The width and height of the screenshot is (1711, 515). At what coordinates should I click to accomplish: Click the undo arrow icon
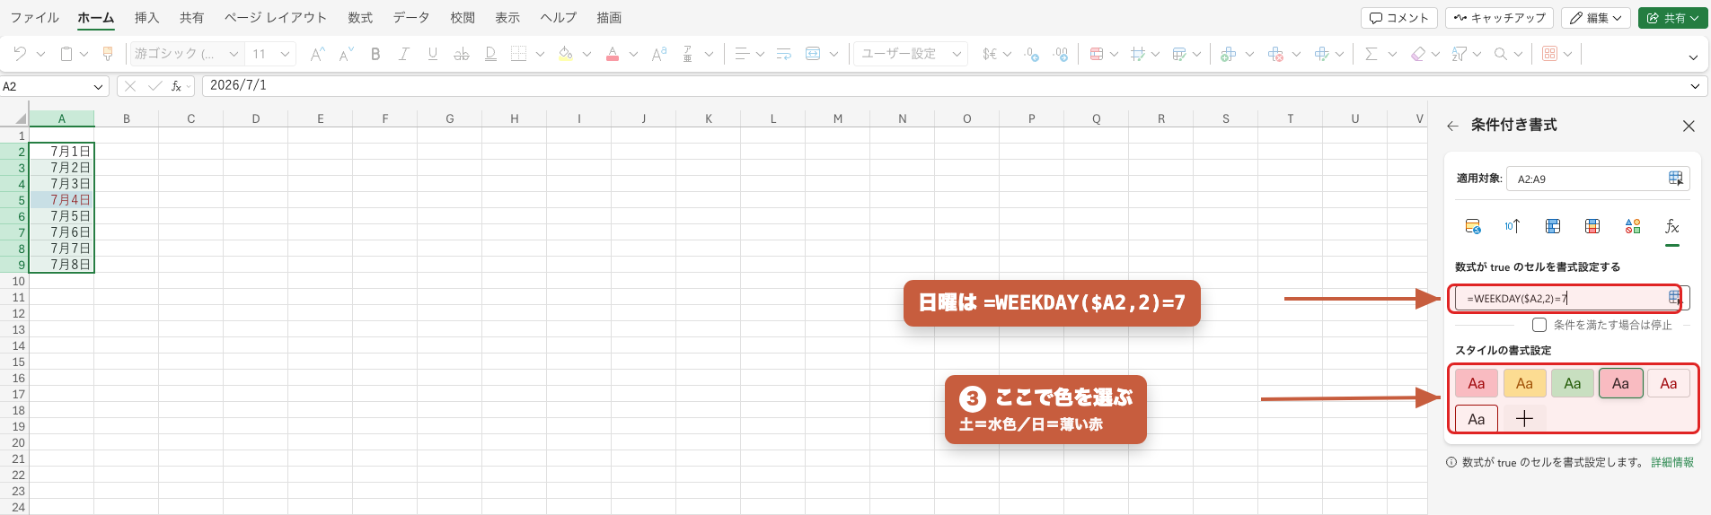tap(20, 54)
